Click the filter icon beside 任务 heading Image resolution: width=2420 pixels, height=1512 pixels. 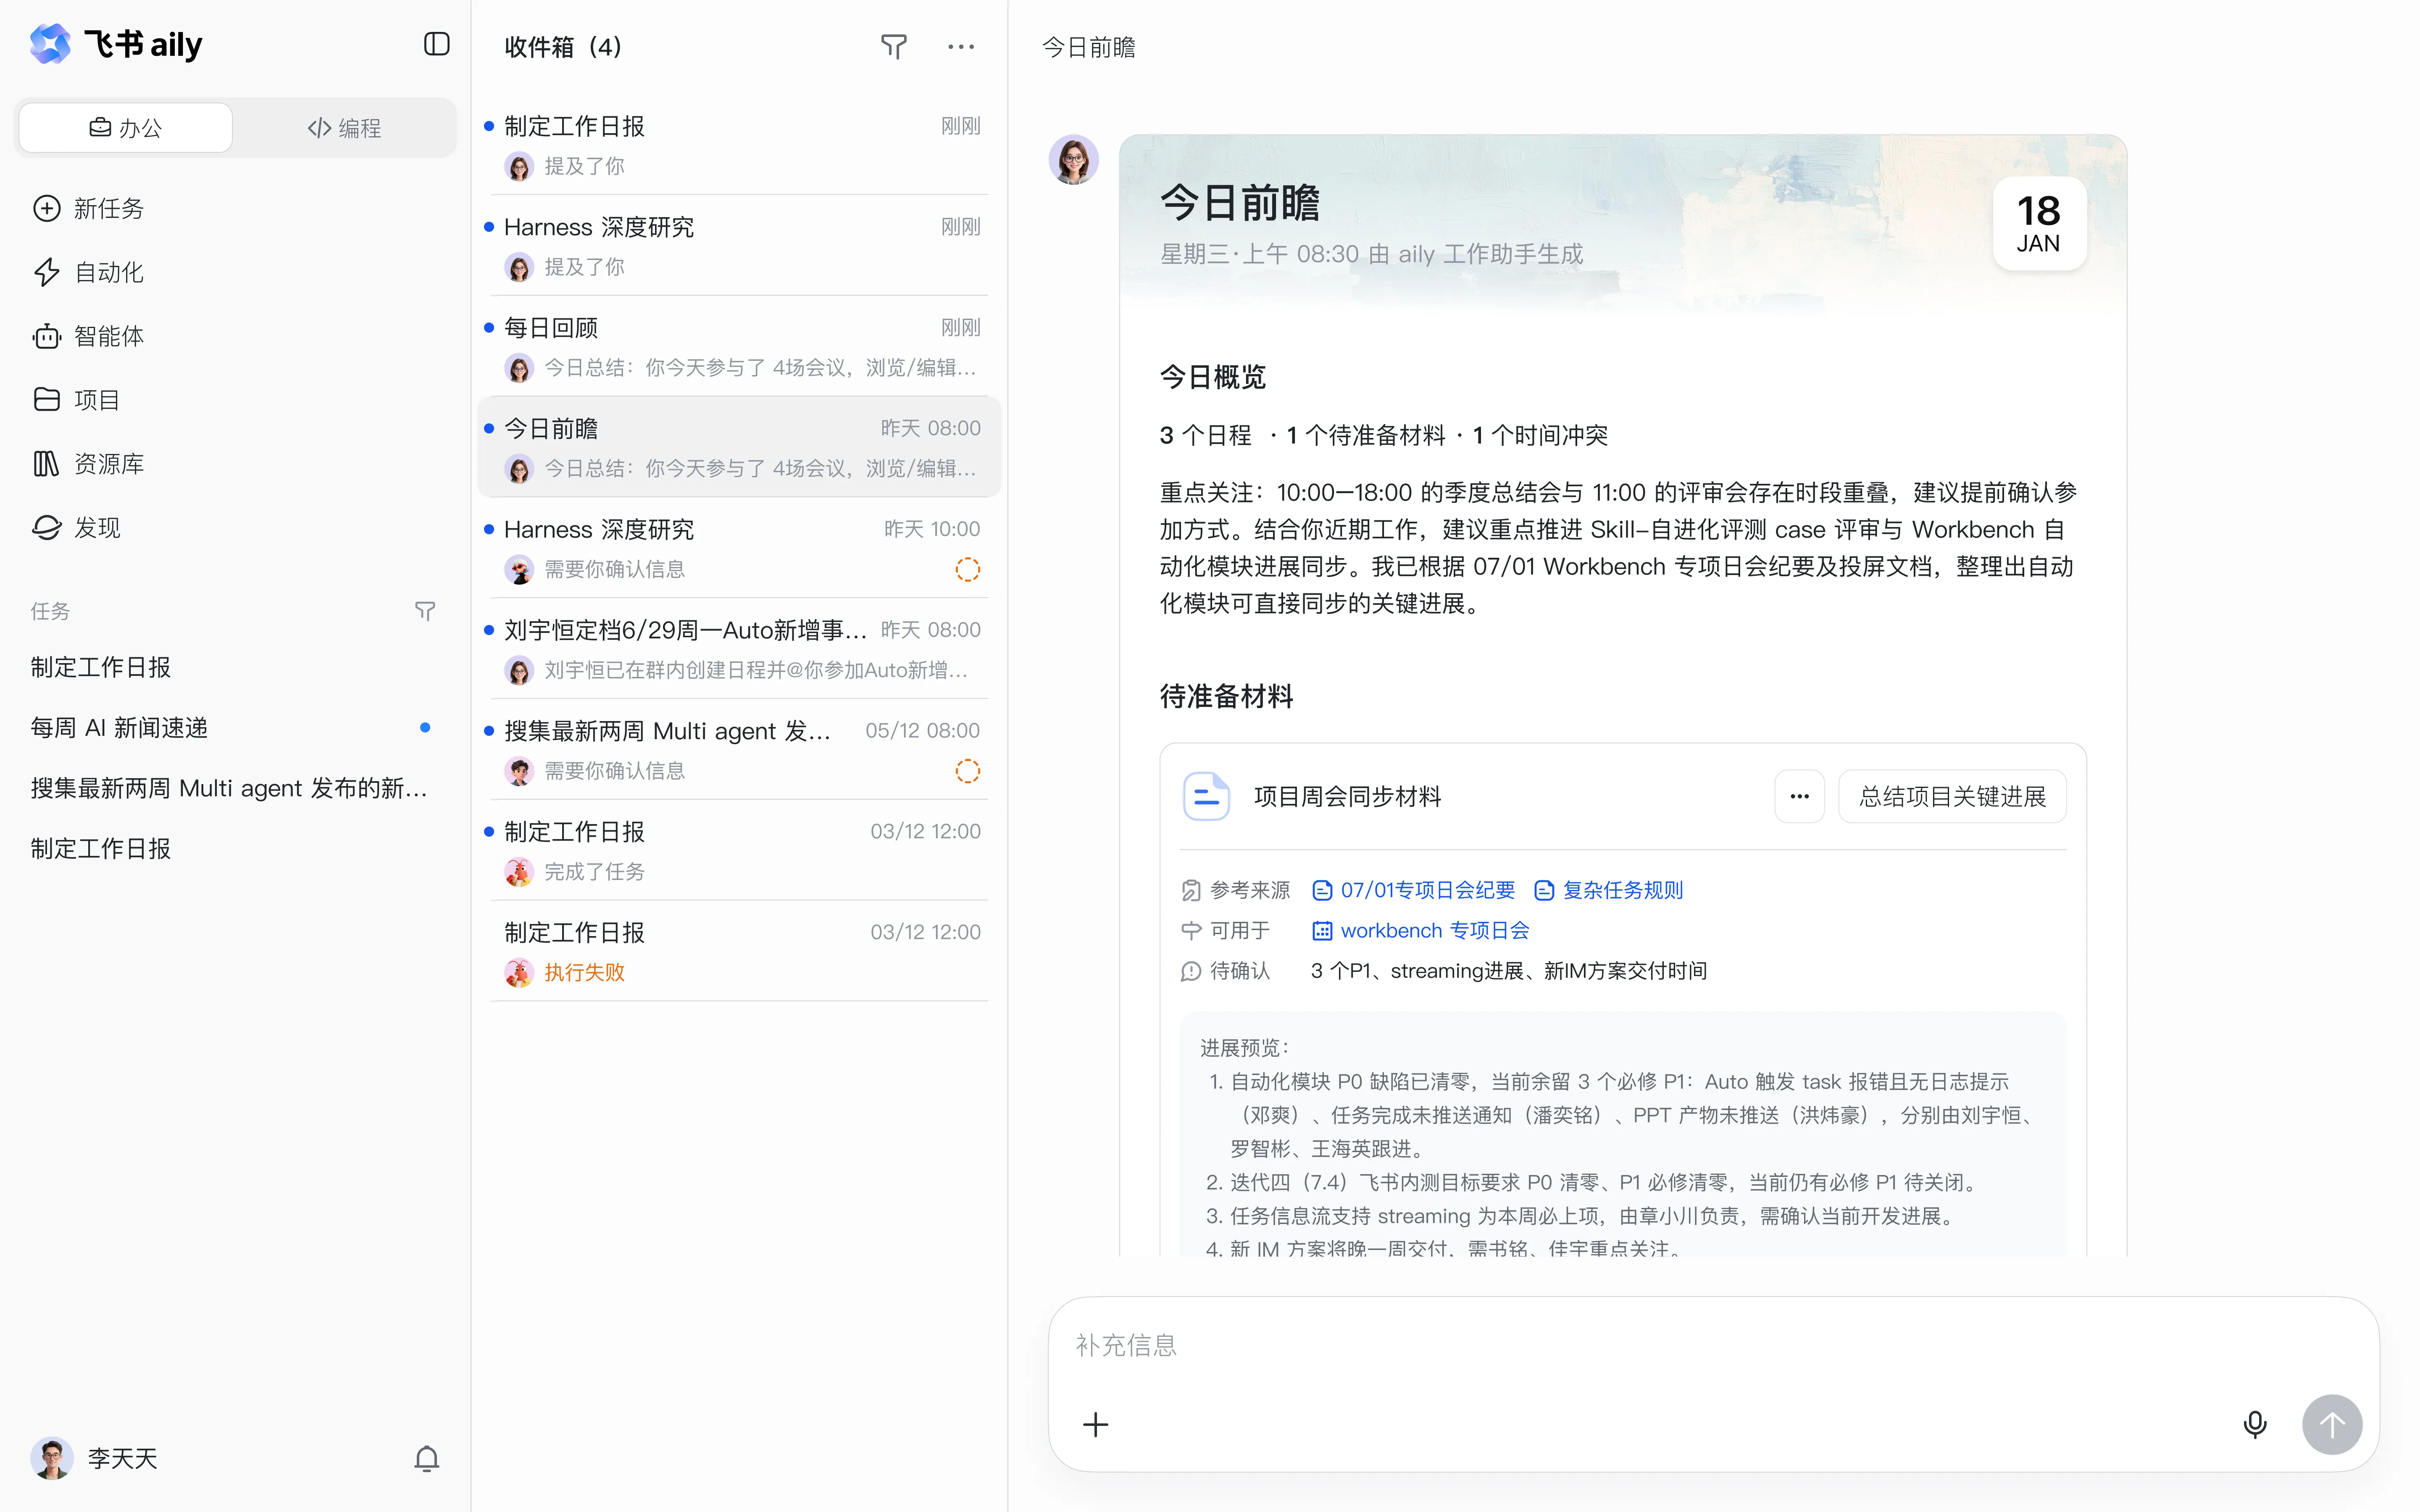[425, 611]
